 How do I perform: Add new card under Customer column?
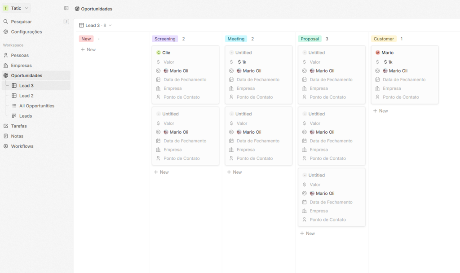tap(380, 111)
